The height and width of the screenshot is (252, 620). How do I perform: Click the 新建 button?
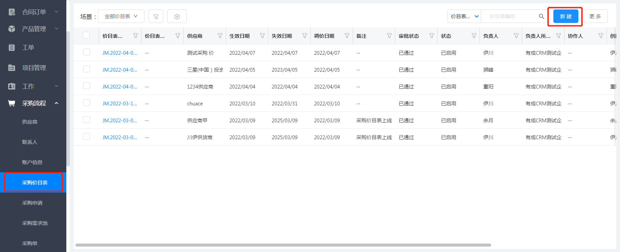click(566, 16)
